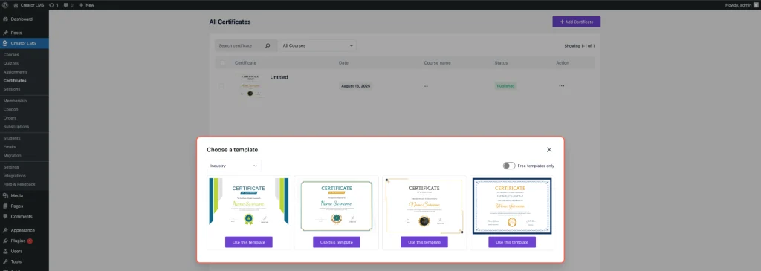
Task: Click the WordPress logo in admin bar
Action: (x=5, y=5)
